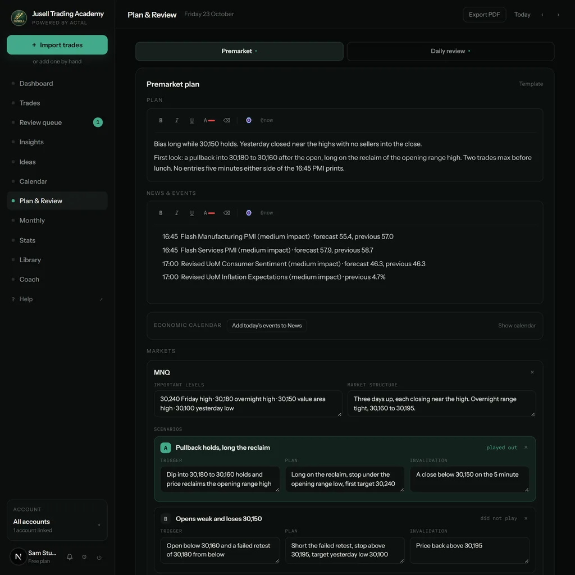Screen dimensions: 575x575
Task: Remove the MNQ market card
Action: 532,372
